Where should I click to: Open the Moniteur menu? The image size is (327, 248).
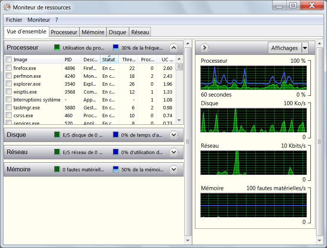click(39, 20)
